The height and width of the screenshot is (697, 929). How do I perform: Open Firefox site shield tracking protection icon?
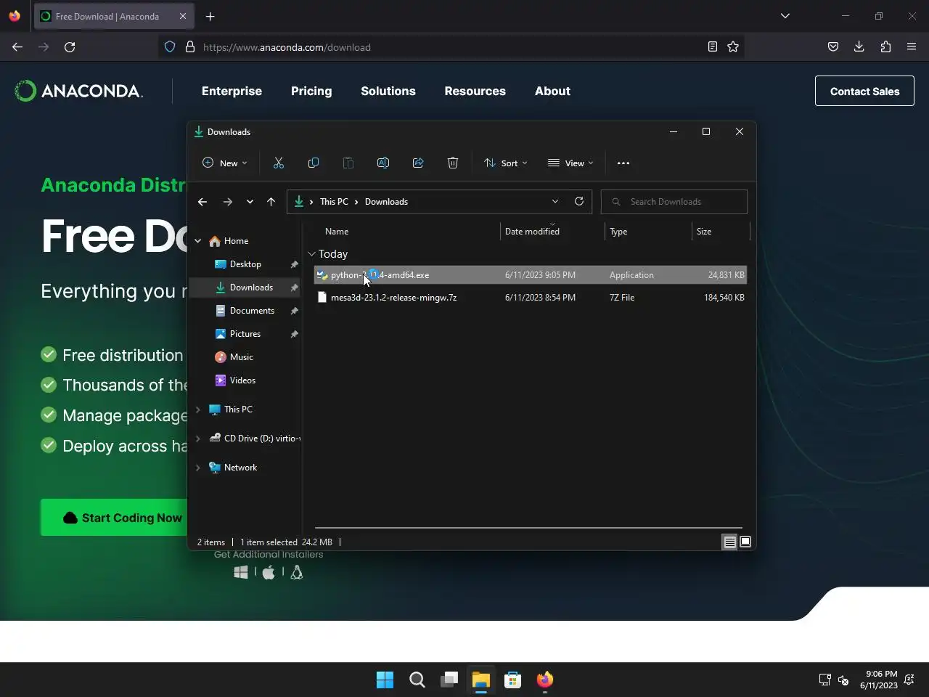pos(170,47)
